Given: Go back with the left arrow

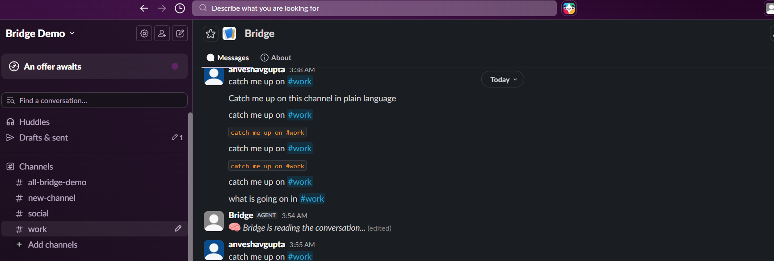Looking at the screenshot, I should [x=144, y=8].
